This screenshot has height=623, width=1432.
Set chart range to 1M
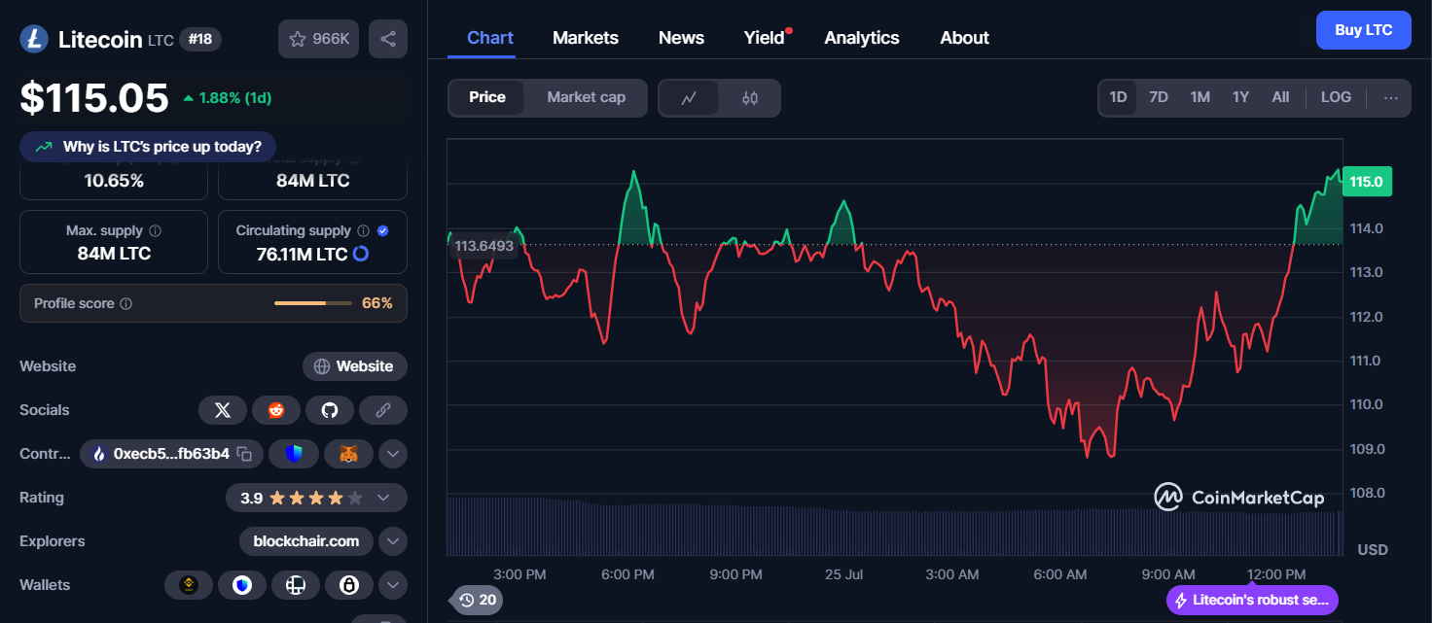1200,97
